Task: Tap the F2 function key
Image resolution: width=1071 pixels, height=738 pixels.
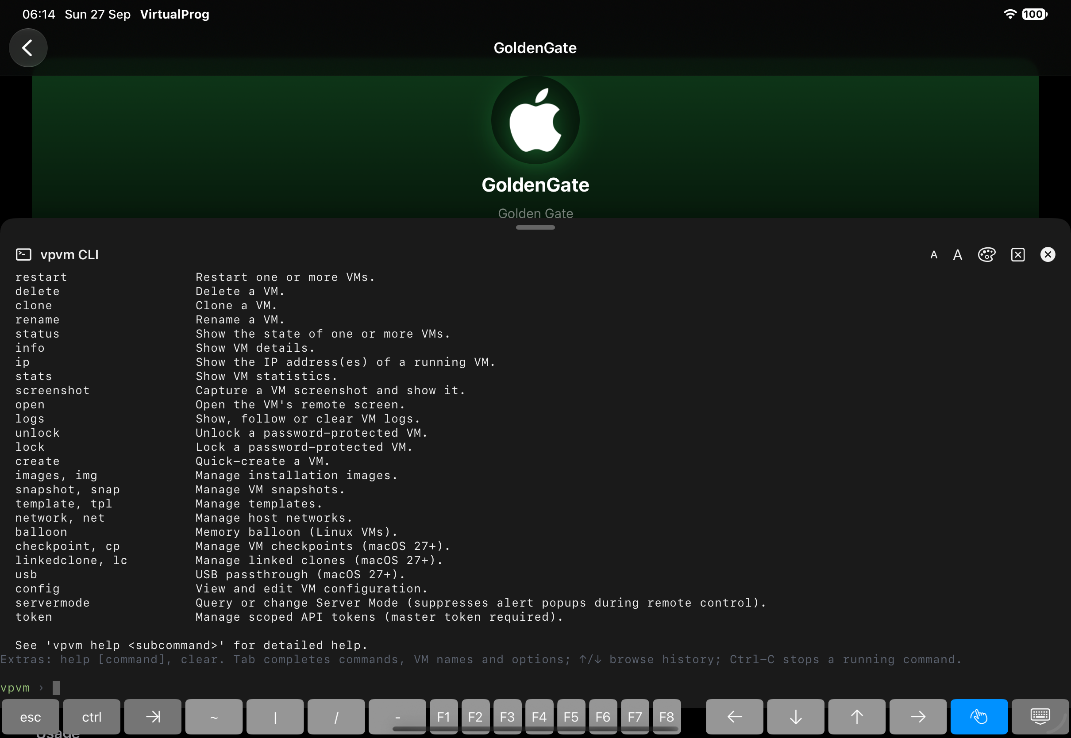Action: [475, 717]
